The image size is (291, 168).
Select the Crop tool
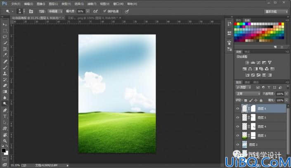pyautogui.click(x=5, y=49)
